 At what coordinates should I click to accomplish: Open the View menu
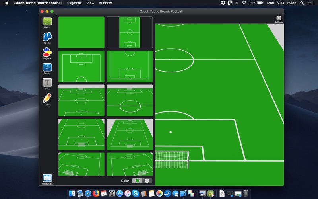tap(90, 3)
